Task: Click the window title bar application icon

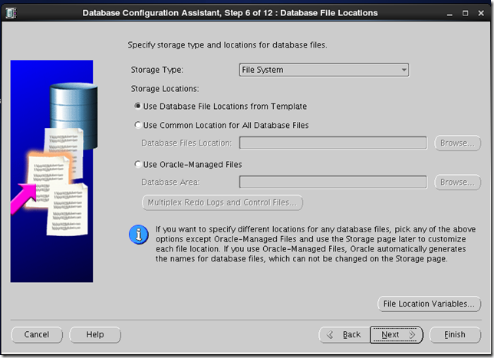Action: pos(12,13)
